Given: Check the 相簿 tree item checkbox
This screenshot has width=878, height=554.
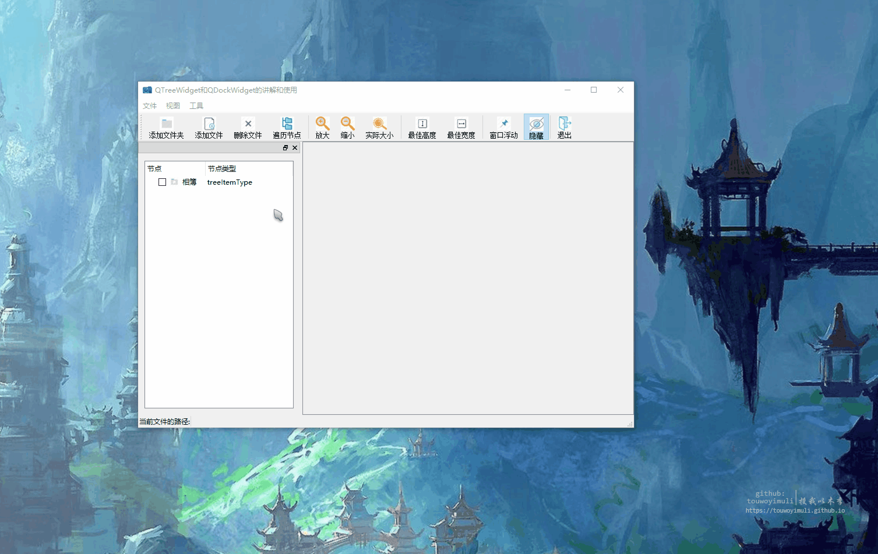Looking at the screenshot, I should click(x=163, y=182).
